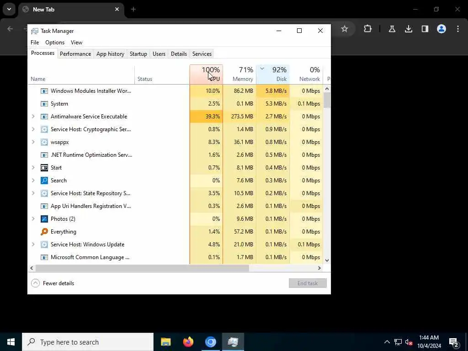Open Chrome extensions puzzle icon
Viewport: 468px width, 351px height.
pos(368,29)
